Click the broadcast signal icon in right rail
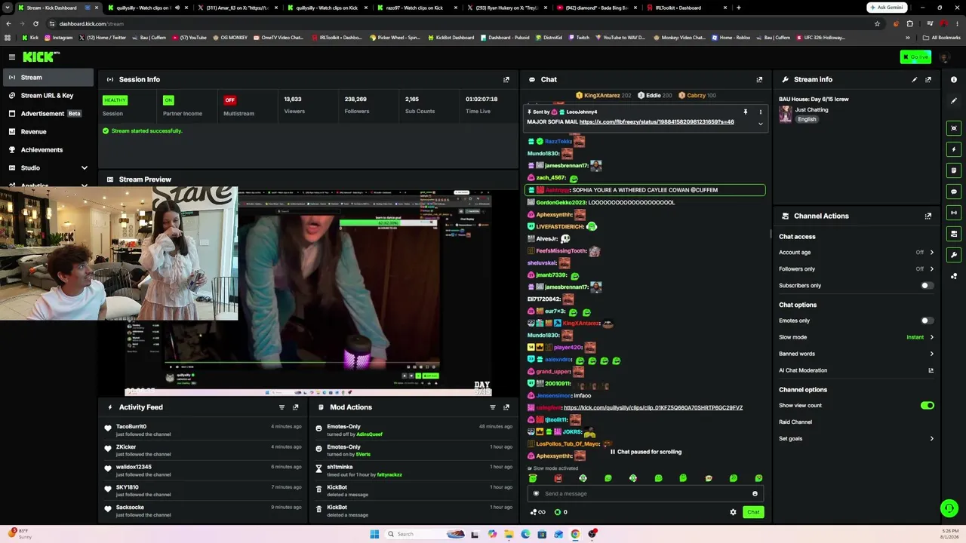Image resolution: width=966 pixels, height=543 pixels. tap(954, 213)
